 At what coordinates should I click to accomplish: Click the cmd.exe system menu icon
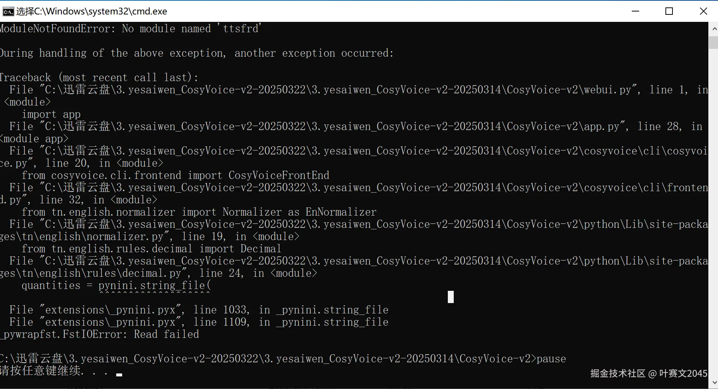tap(8, 11)
